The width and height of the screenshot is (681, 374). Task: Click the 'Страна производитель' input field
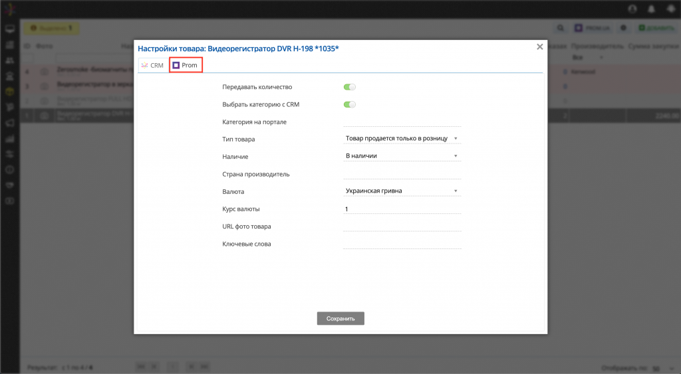tap(402, 174)
